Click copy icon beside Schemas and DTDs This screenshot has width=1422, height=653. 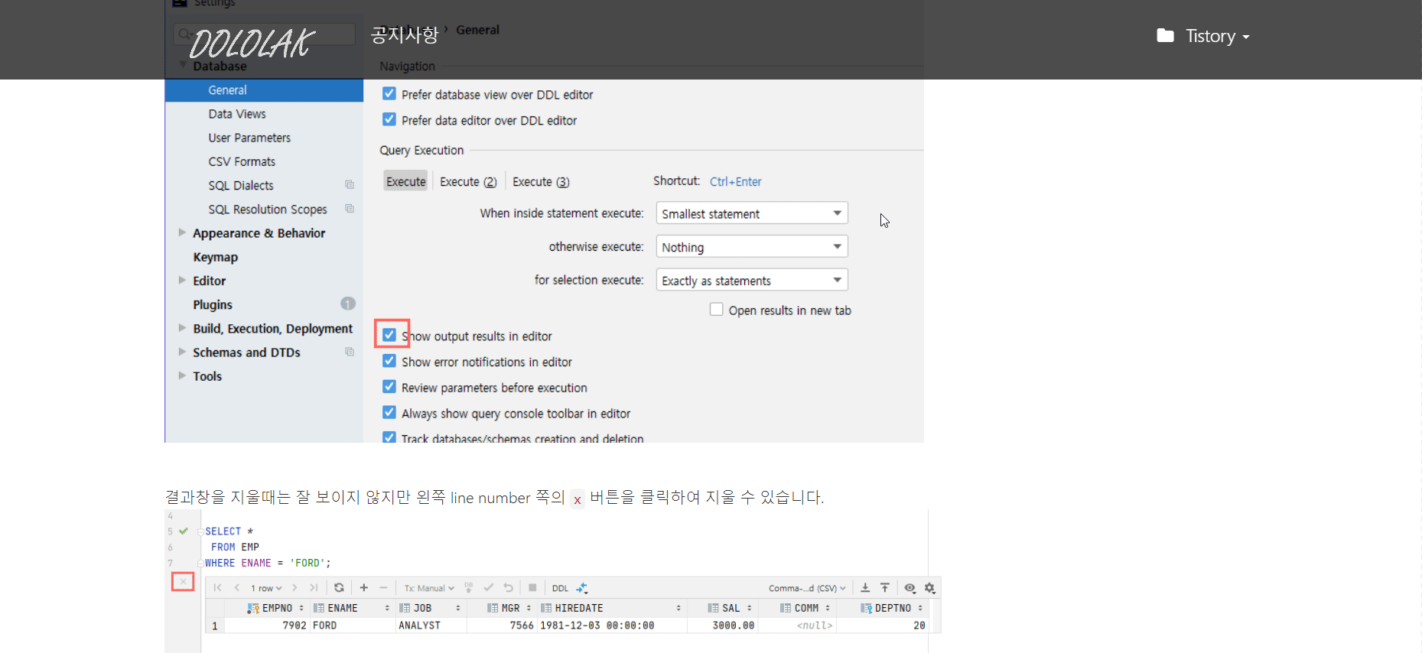click(x=350, y=352)
